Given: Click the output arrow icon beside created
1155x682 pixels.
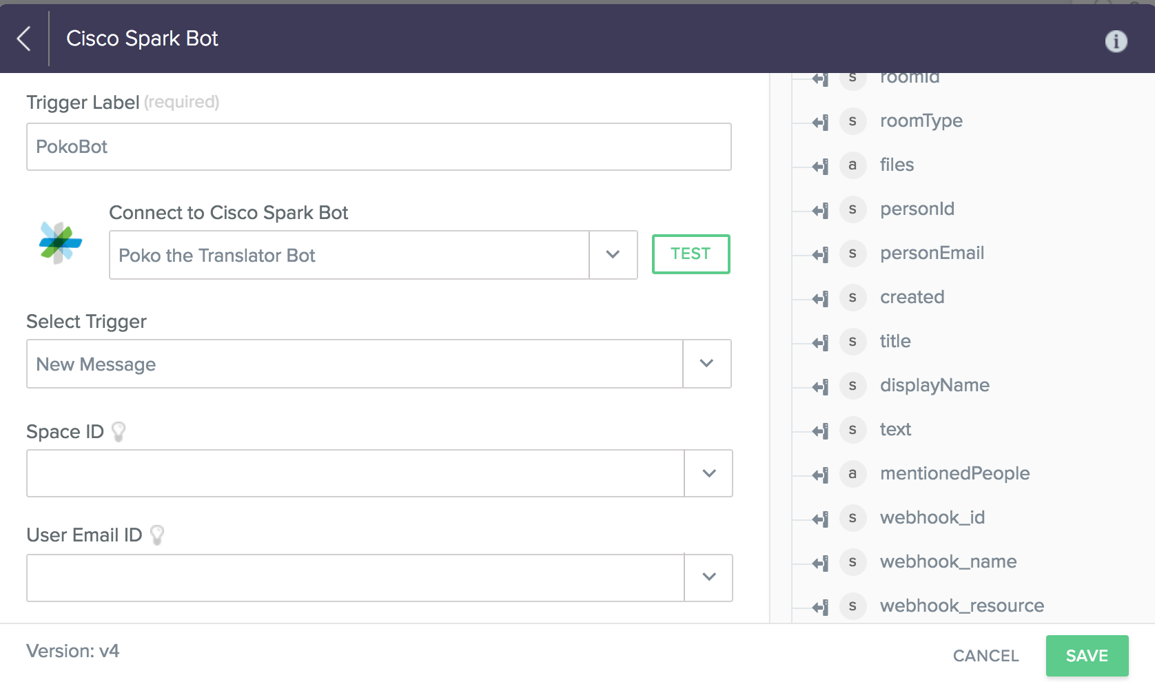Looking at the screenshot, I should coord(820,298).
